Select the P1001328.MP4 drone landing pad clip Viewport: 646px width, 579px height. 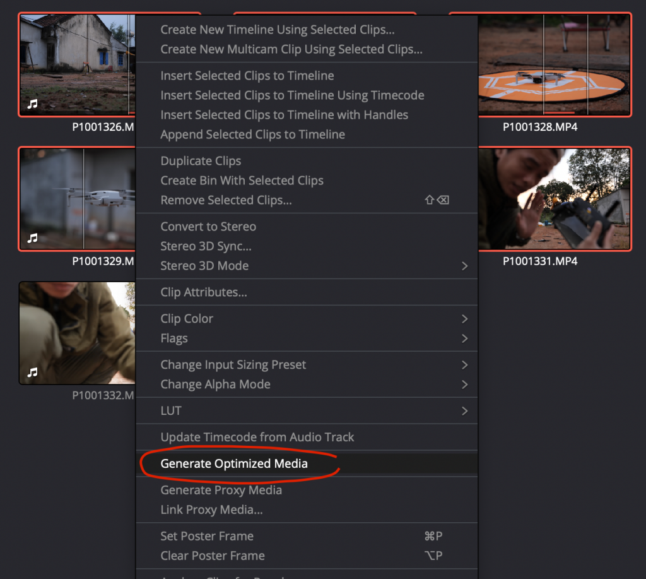[x=554, y=64]
